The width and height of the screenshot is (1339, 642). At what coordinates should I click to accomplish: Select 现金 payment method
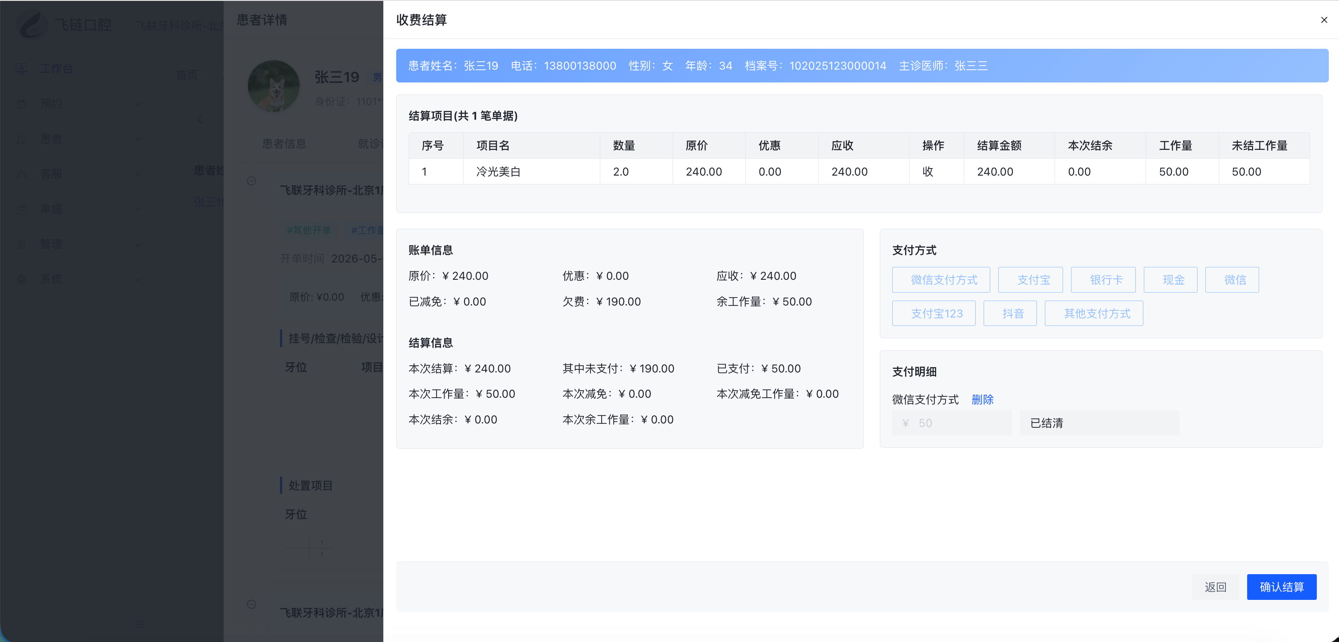pos(1170,279)
